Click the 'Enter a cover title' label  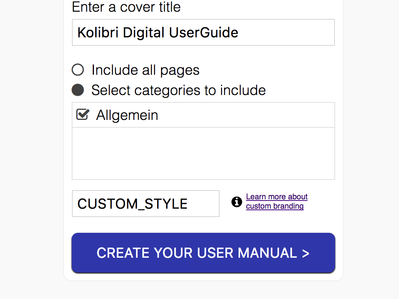tap(126, 7)
